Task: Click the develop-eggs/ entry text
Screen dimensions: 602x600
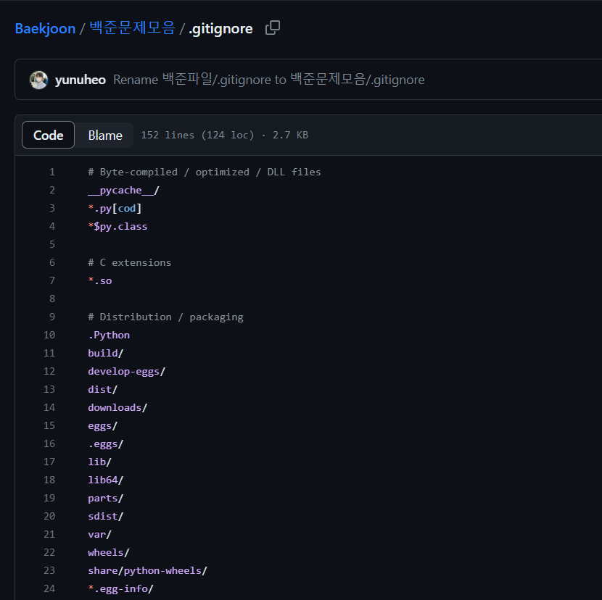Action: [126, 371]
